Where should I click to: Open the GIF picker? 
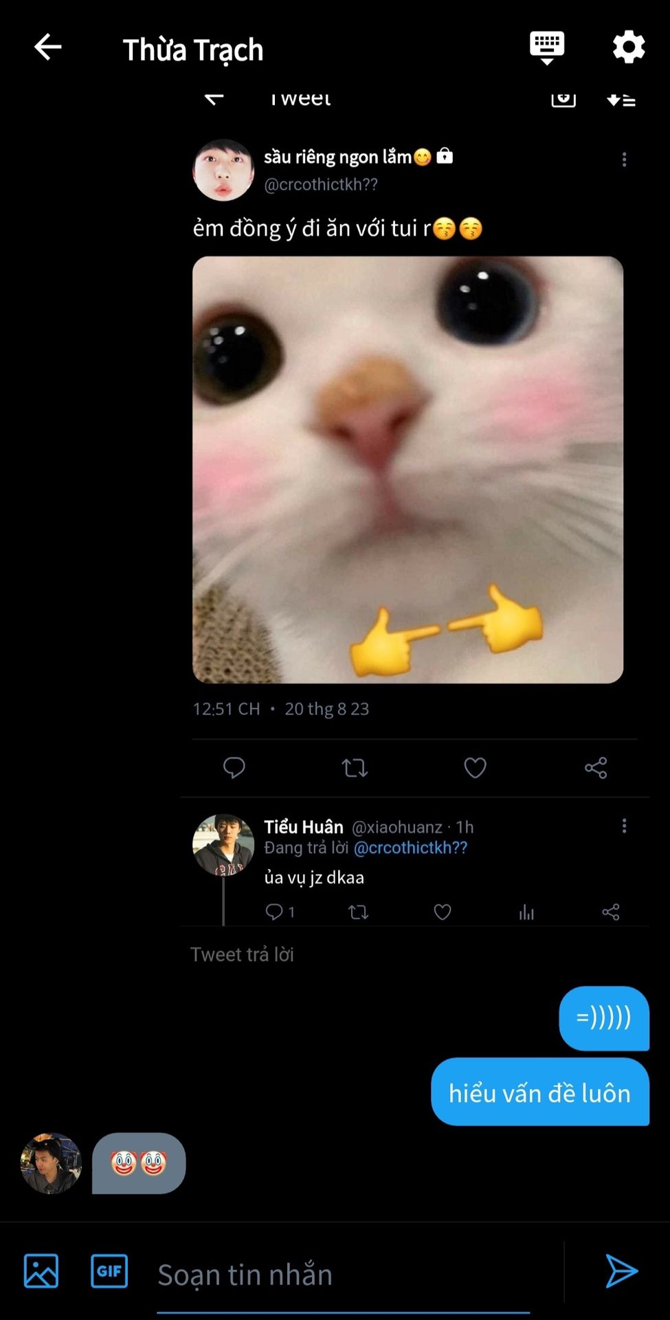click(x=109, y=1270)
